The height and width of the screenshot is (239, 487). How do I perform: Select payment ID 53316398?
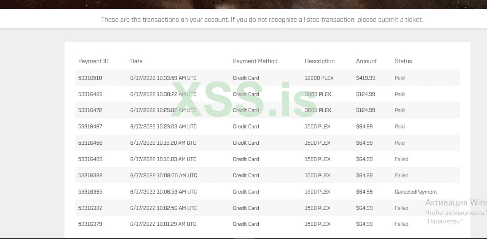point(90,175)
